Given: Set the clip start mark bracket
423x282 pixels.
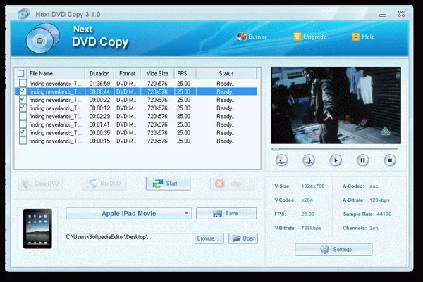Looking at the screenshot, I should click(x=281, y=160).
